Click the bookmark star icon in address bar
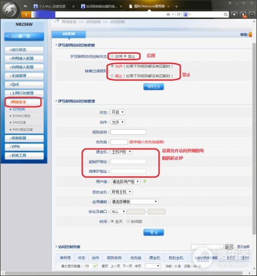 click(168, 14)
